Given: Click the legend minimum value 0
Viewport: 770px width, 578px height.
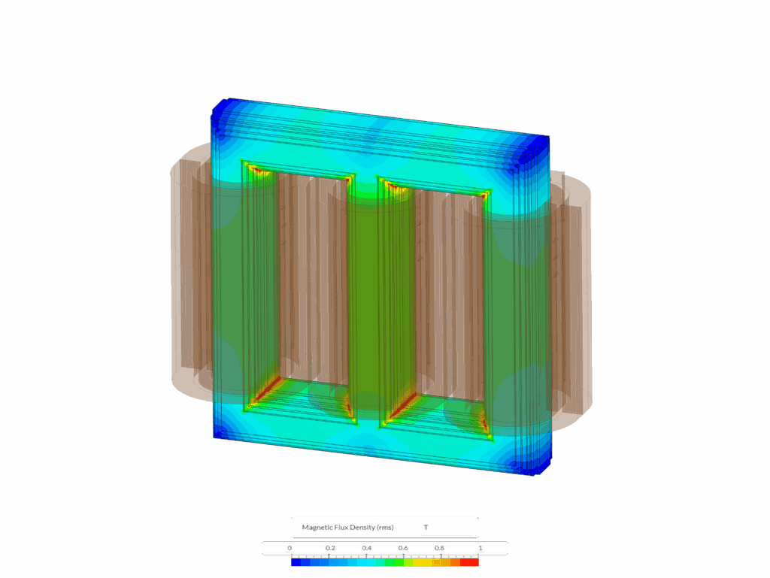Looking at the screenshot, I should click(x=290, y=549).
